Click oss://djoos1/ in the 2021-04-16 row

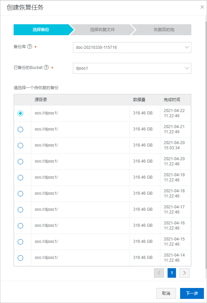pos(46,225)
